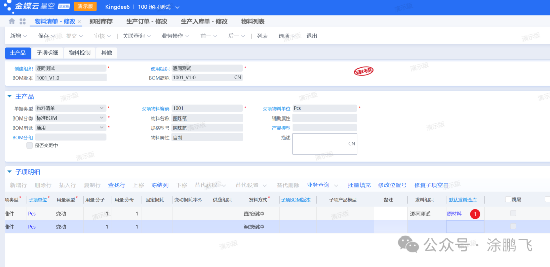This screenshot has width=550, height=267.
Task: Toggle 跳层 checkbox in first row
Action: pos(513,213)
